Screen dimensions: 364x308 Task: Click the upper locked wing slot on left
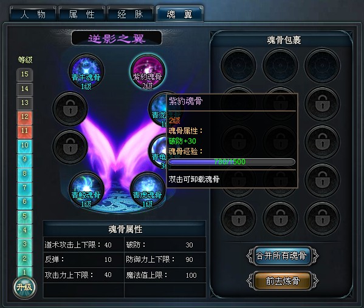(x=70, y=109)
